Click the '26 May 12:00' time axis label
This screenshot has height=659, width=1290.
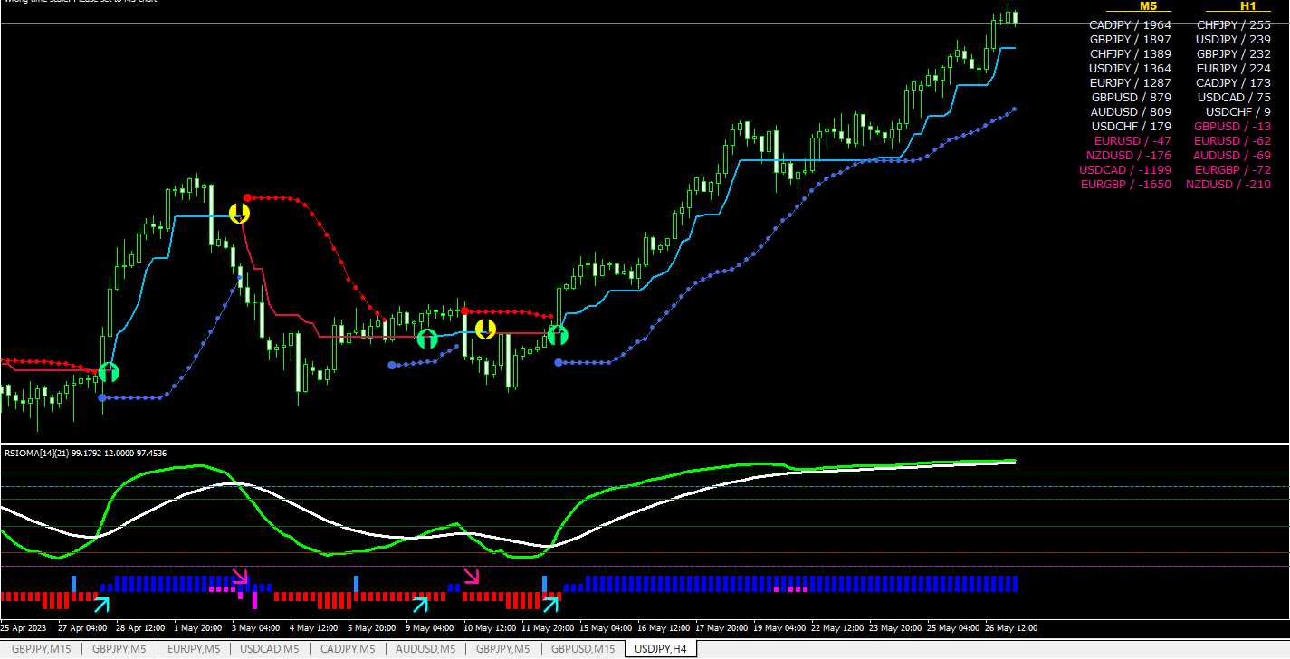click(1011, 627)
